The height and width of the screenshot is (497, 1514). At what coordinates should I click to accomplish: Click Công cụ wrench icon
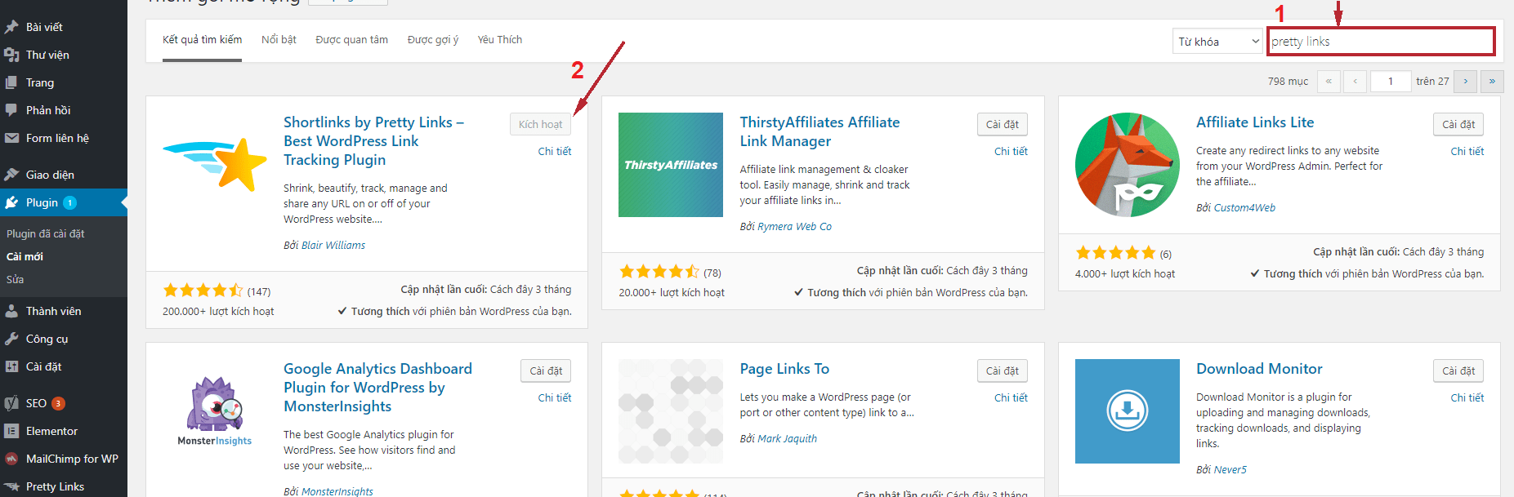tap(11, 339)
